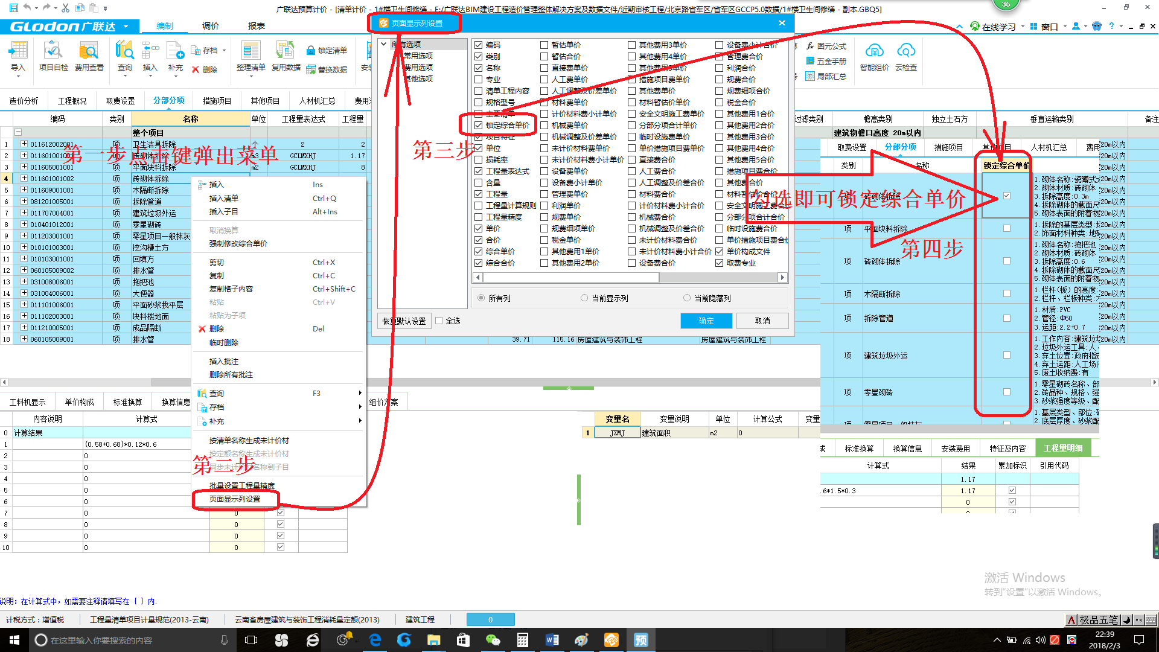Image resolution: width=1159 pixels, height=652 pixels.
Task: Click the 取消 cancel button
Action: 762,321
